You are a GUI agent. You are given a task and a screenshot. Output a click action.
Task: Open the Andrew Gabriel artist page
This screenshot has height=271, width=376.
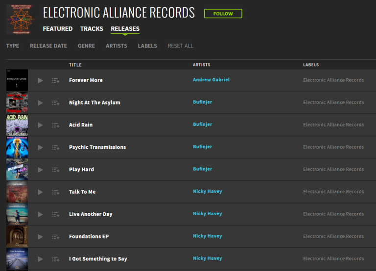pos(211,80)
